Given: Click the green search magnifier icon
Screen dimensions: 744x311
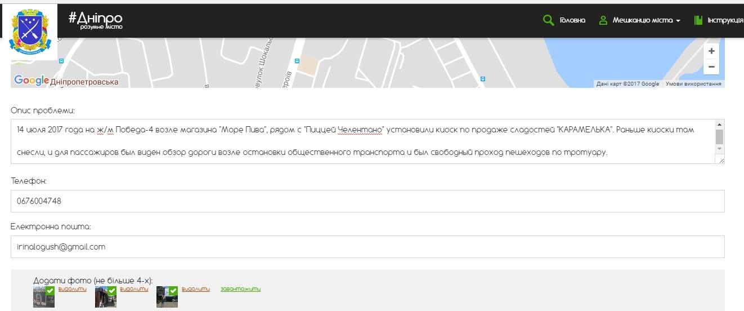Looking at the screenshot, I should click(548, 20).
